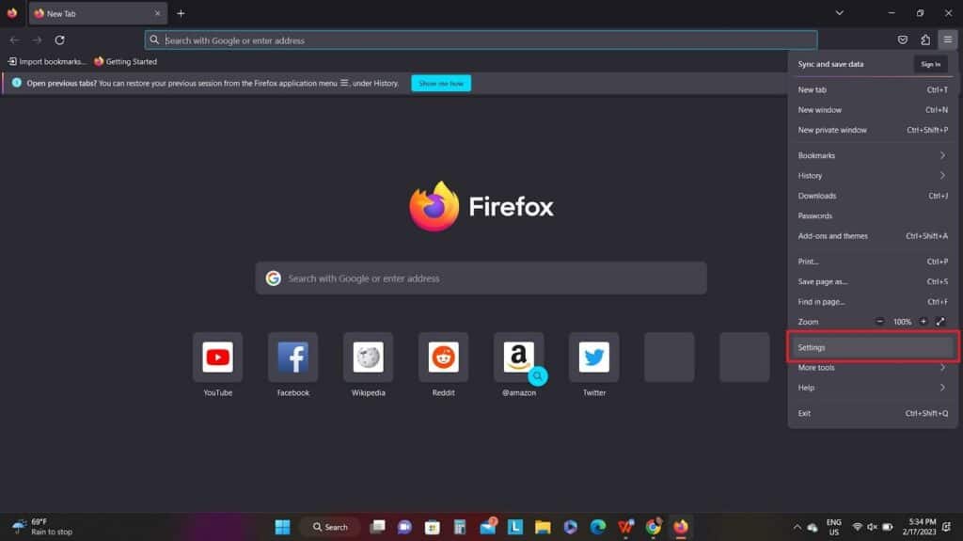List all tabs dropdown arrow
This screenshot has width=963, height=541.
tap(839, 13)
